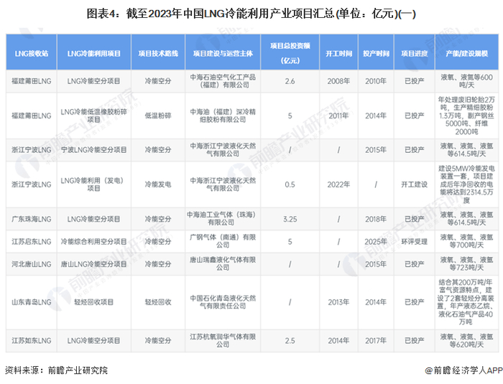Screen dimensions: 503x384
Task: Click the 环评受理 progress cell
Action: [415, 242]
